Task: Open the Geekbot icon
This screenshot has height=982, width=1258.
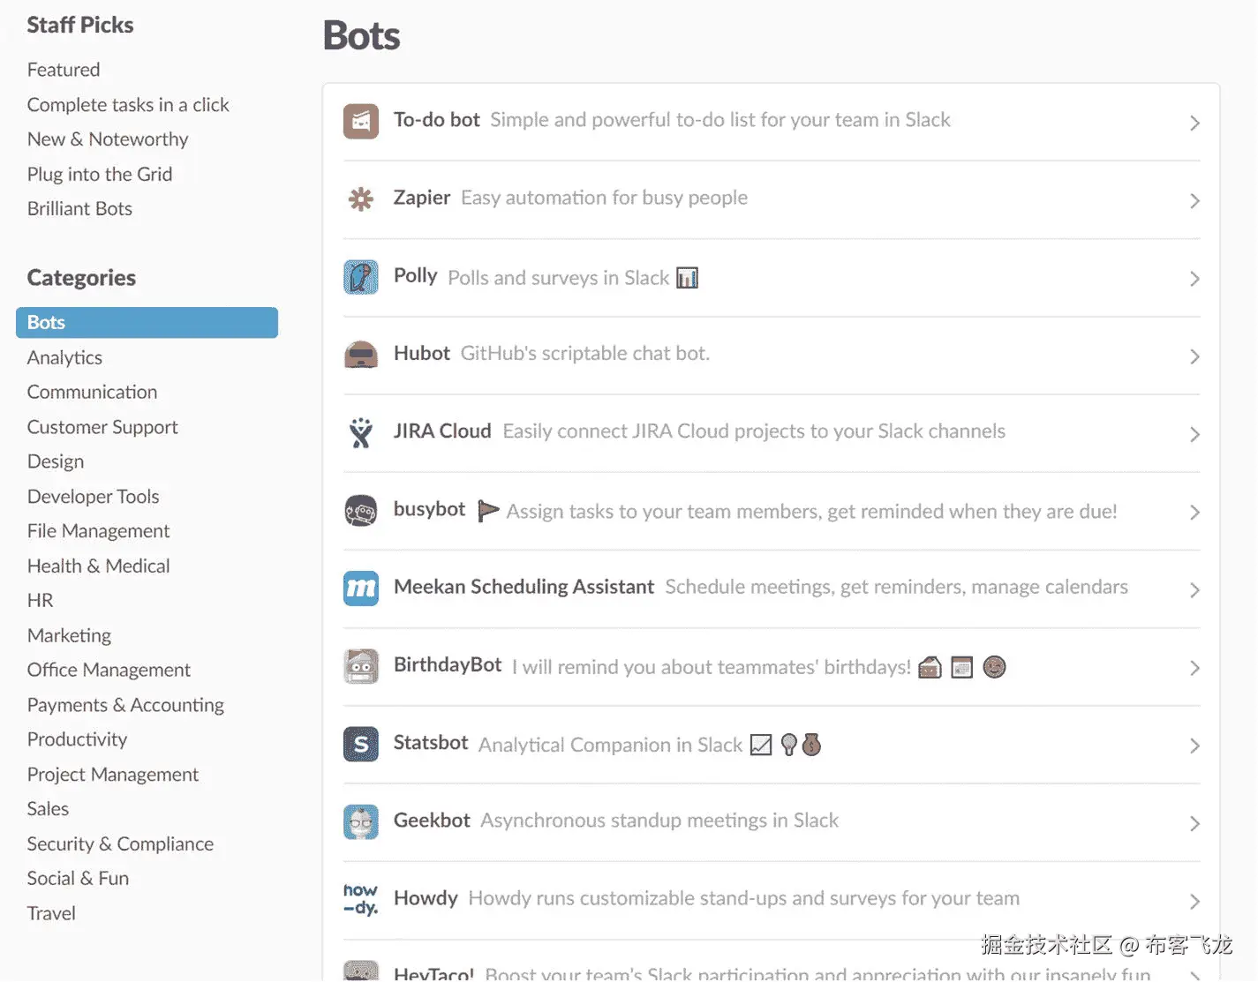Action: [x=360, y=822]
